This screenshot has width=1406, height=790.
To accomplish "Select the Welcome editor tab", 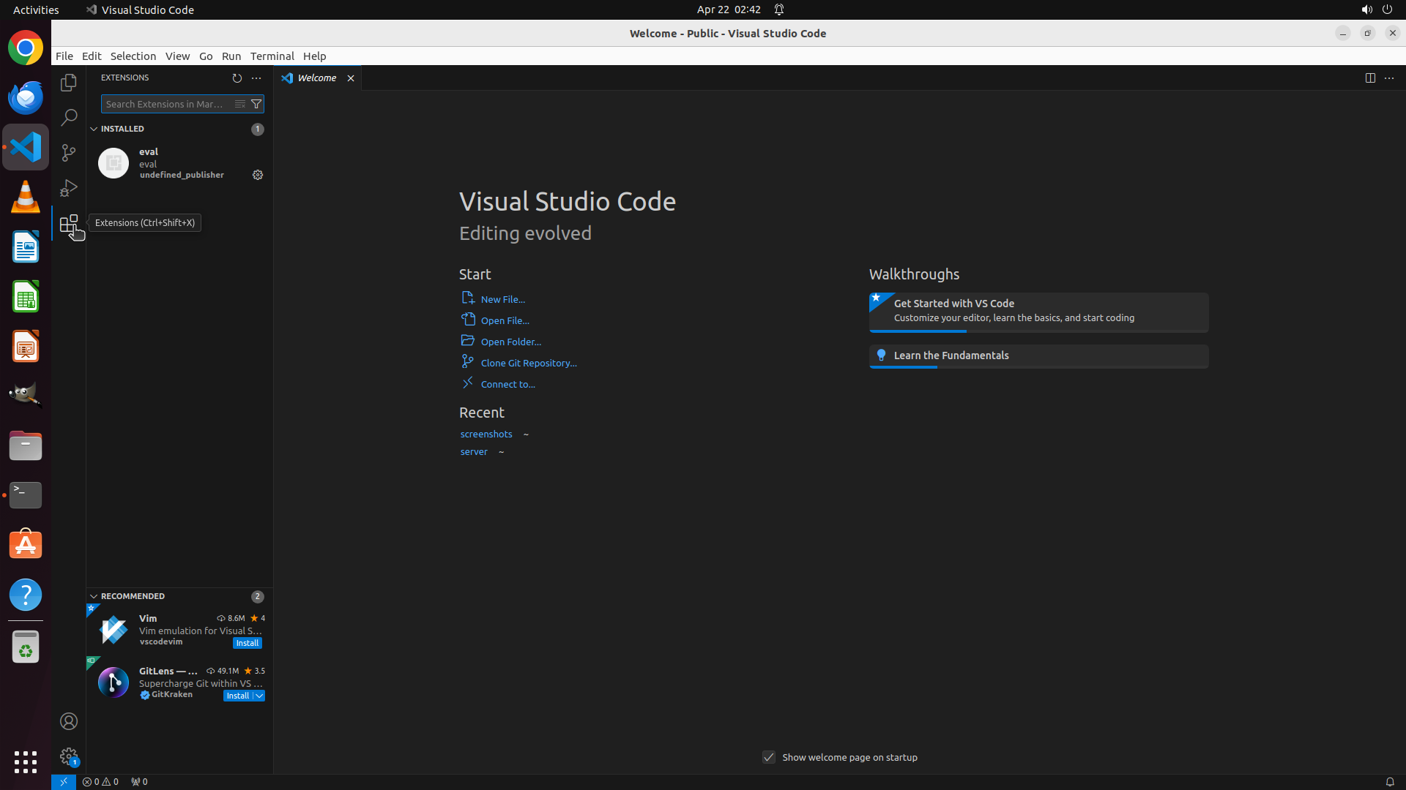I will pos(316,78).
